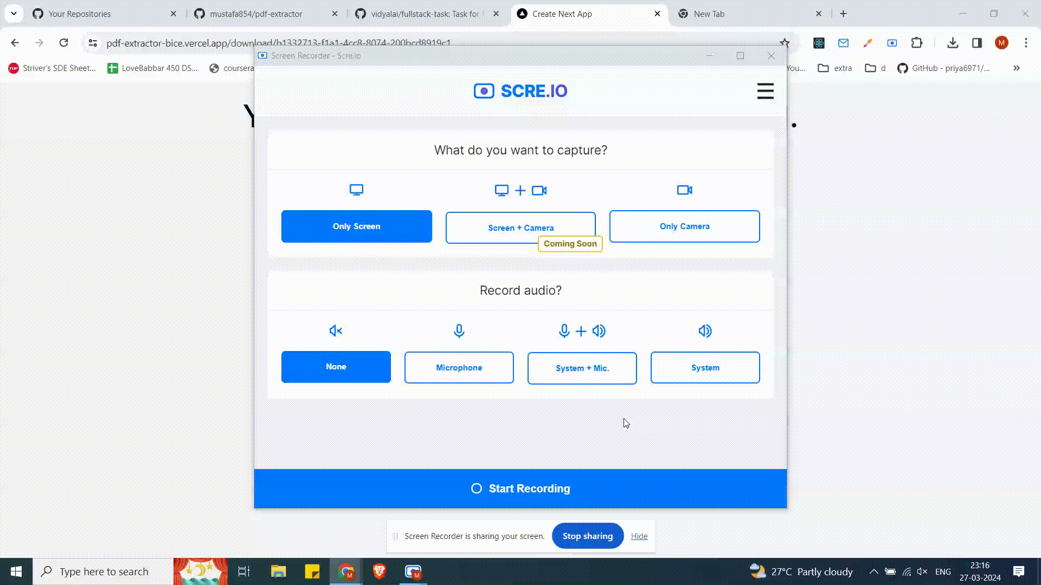The height and width of the screenshot is (585, 1041).
Task: Click the monitor icon above Only Screen
Action: [356, 190]
